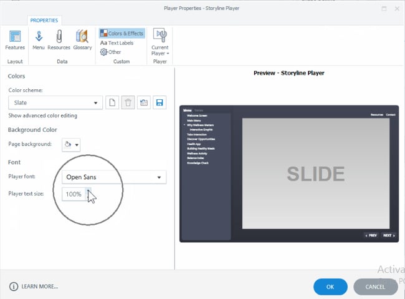Delete the current color scheme
405x299 pixels.
pos(128,102)
